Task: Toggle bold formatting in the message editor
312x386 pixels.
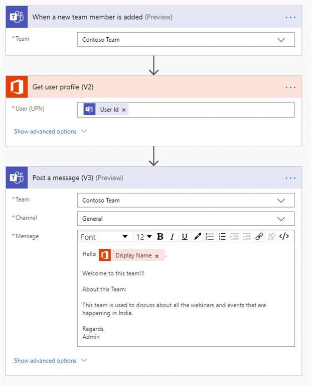Action: [x=160, y=237]
